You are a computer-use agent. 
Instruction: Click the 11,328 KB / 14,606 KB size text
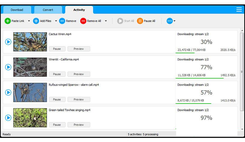pos(192,75)
